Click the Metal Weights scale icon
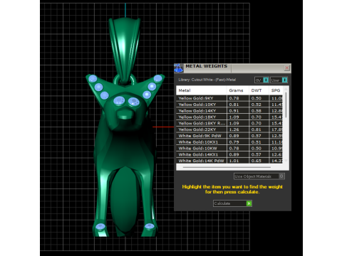The image size is (342, 256). pos(179,68)
